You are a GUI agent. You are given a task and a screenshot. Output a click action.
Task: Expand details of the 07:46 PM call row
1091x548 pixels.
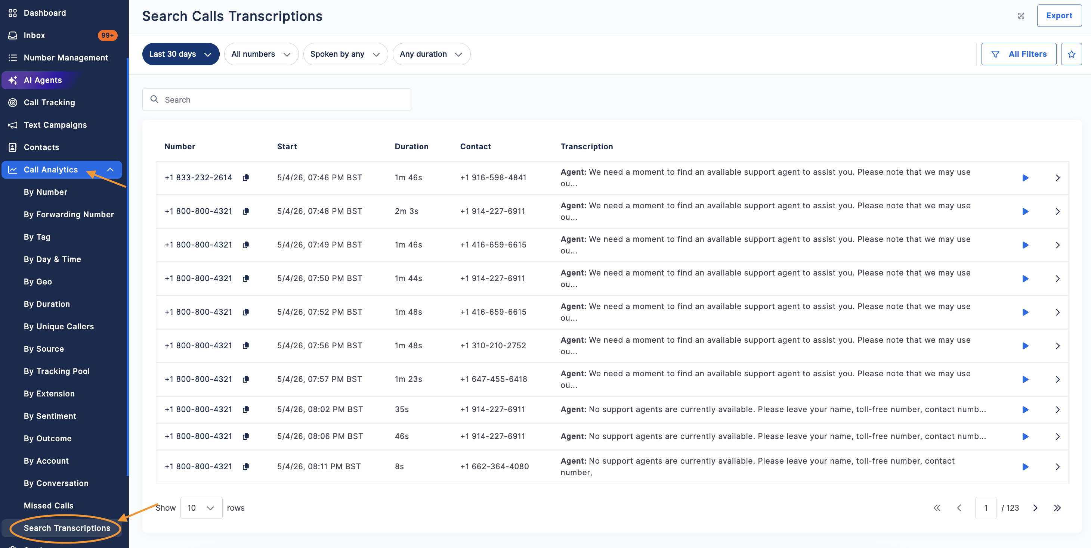[1057, 178]
